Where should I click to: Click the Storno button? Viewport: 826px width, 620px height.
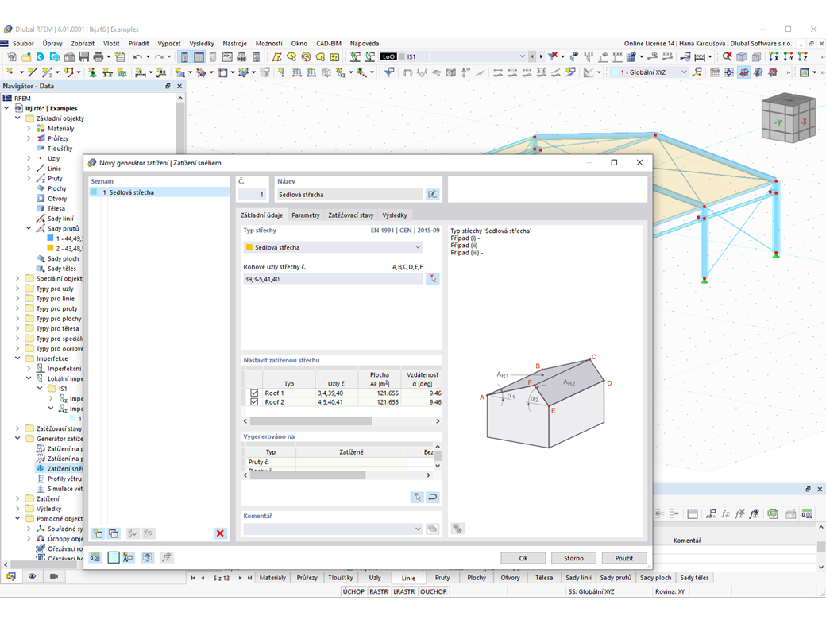[573, 558]
